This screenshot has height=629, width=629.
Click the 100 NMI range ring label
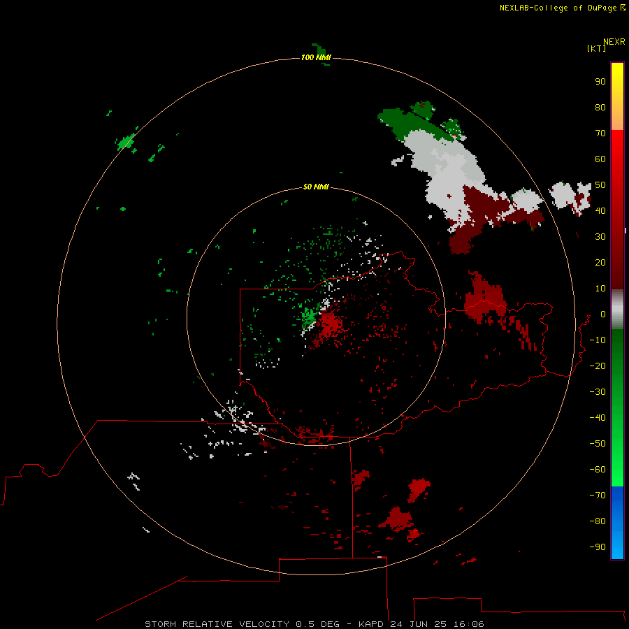pyautogui.click(x=316, y=57)
